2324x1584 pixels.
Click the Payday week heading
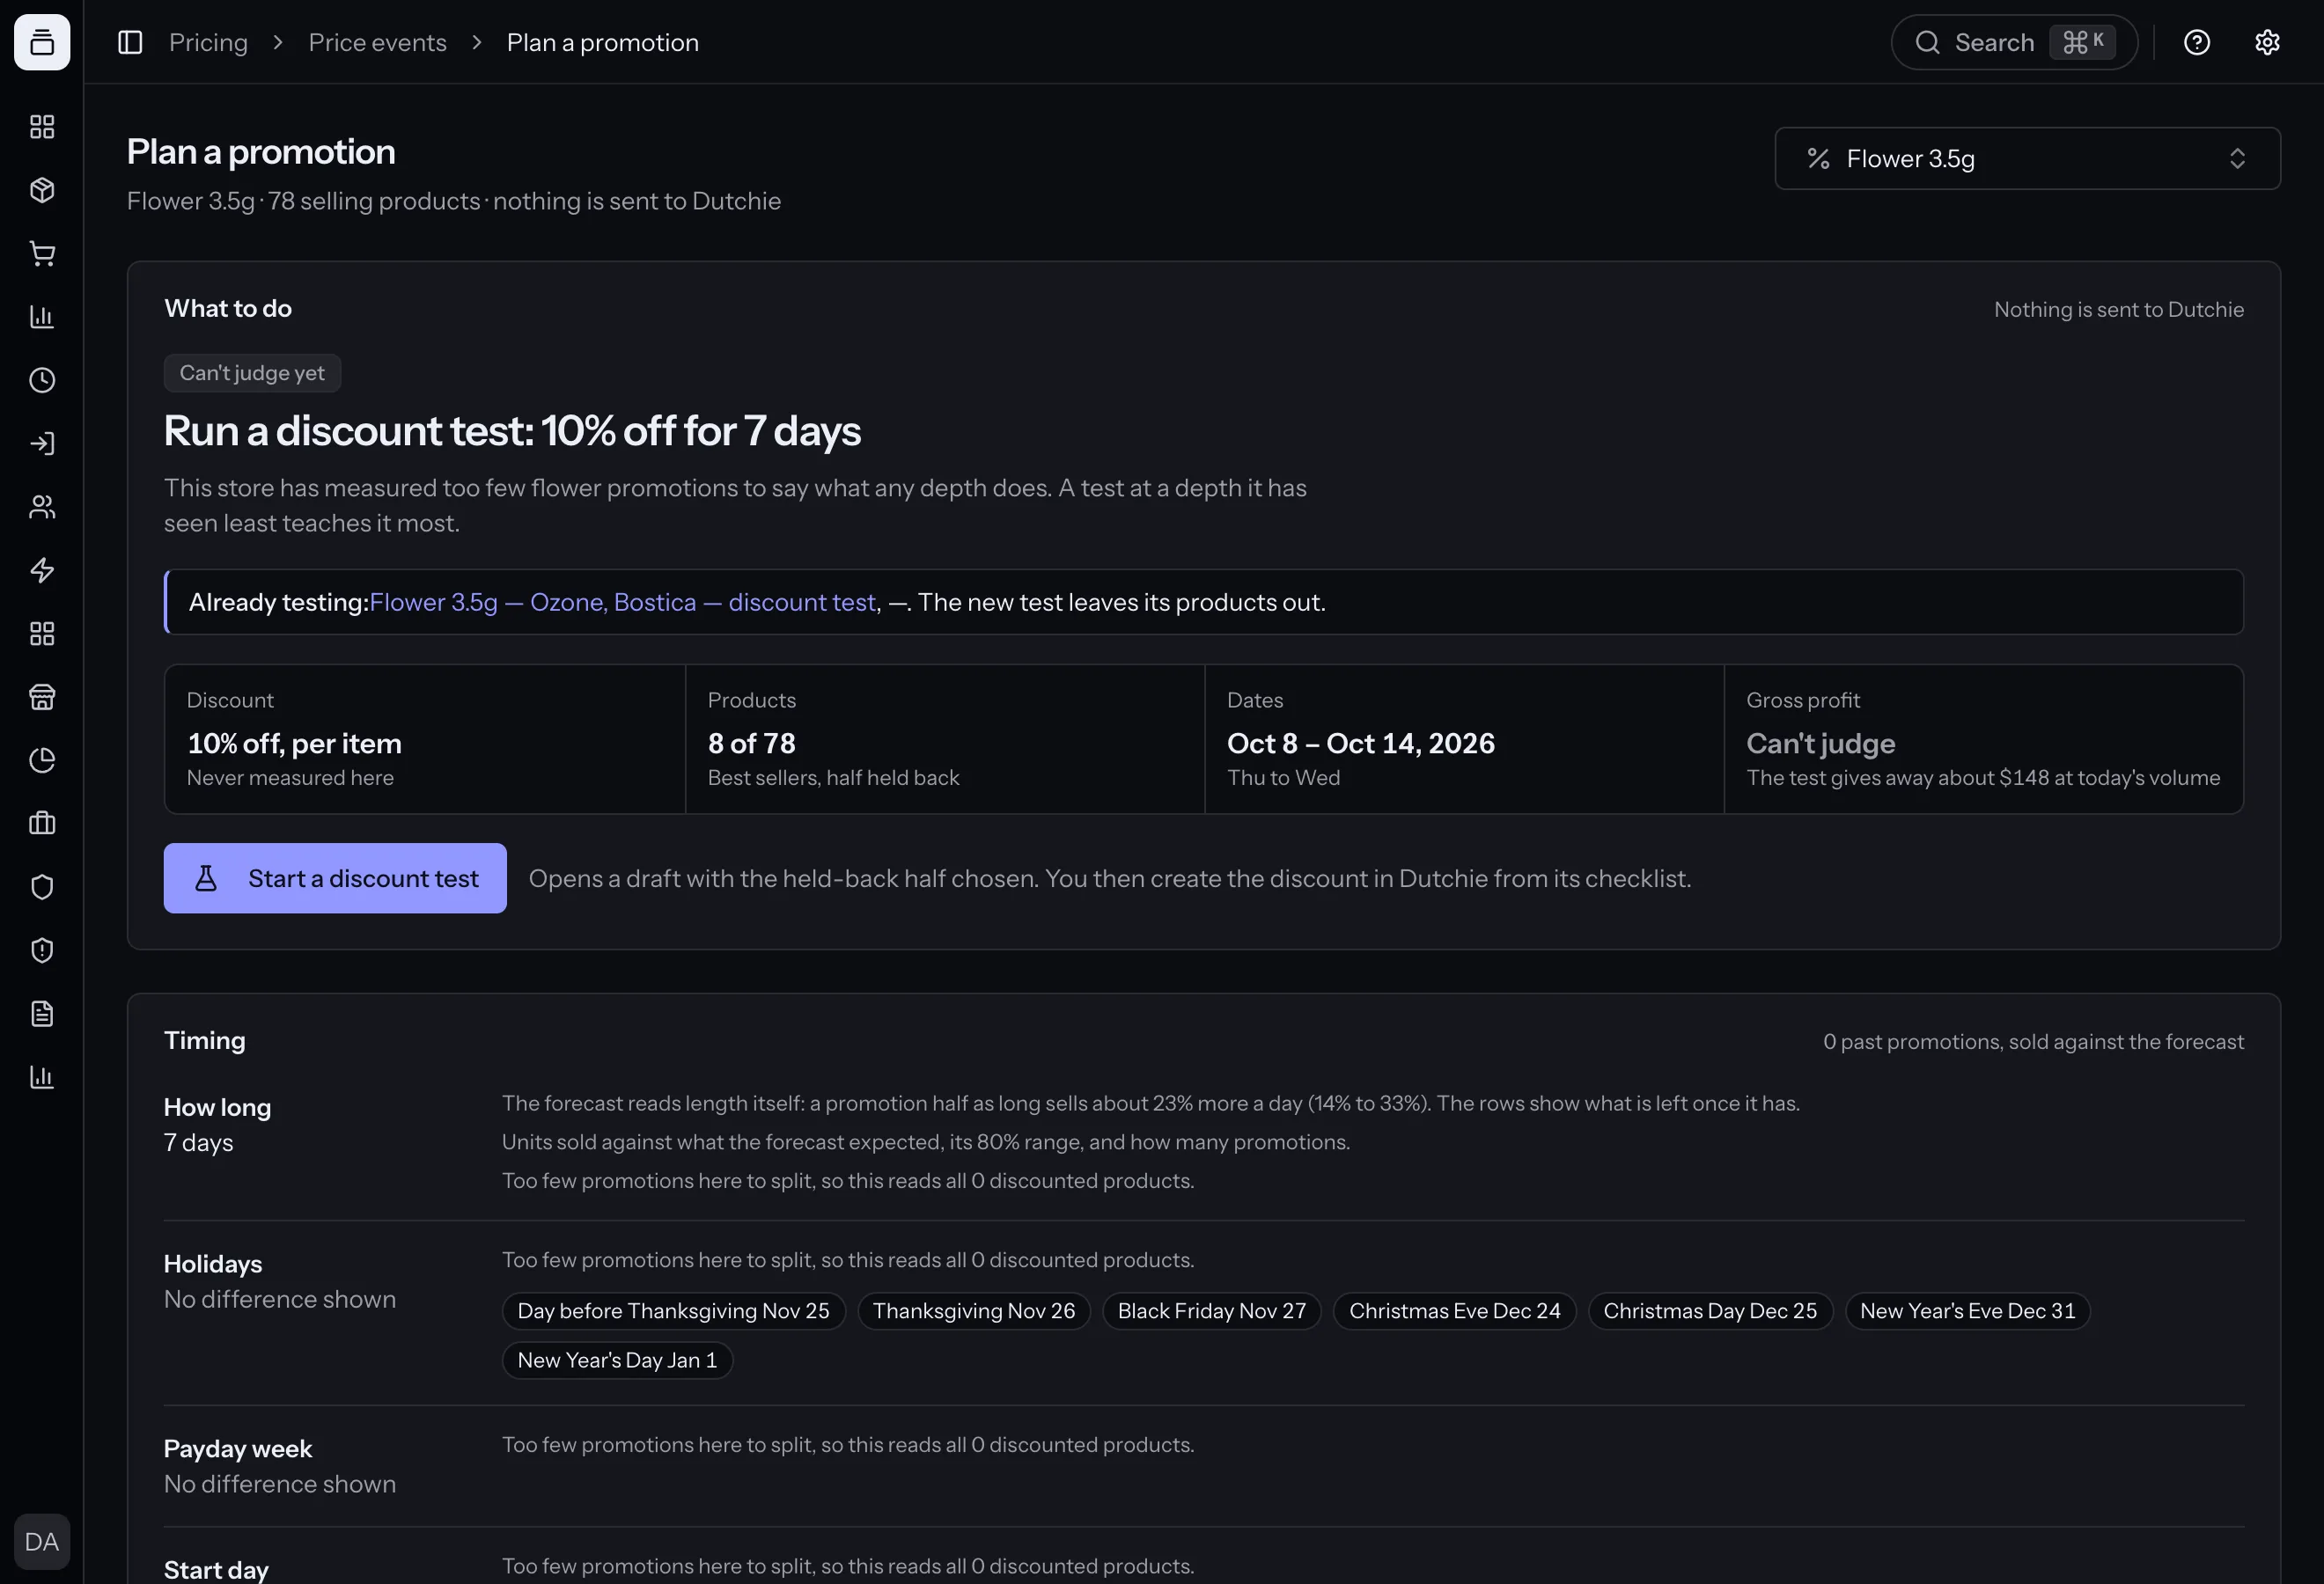click(x=237, y=1448)
